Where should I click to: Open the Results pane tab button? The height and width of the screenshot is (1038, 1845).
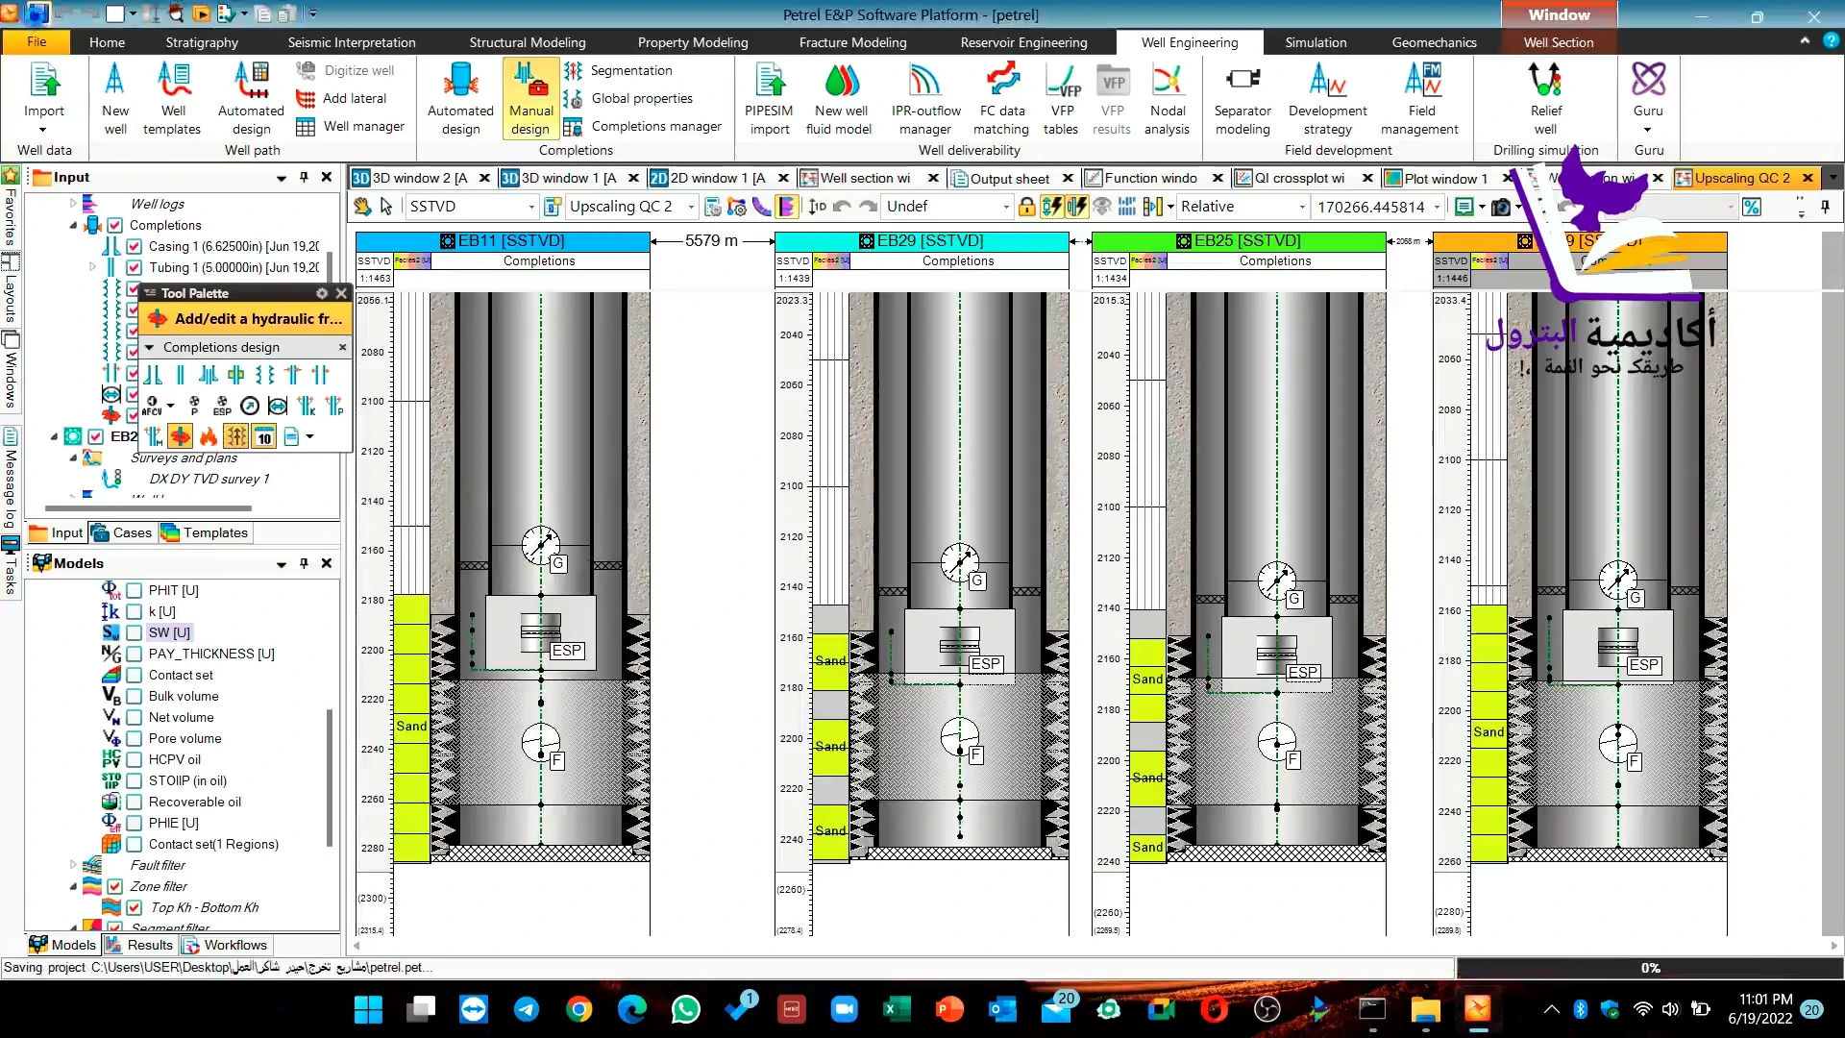pos(140,945)
